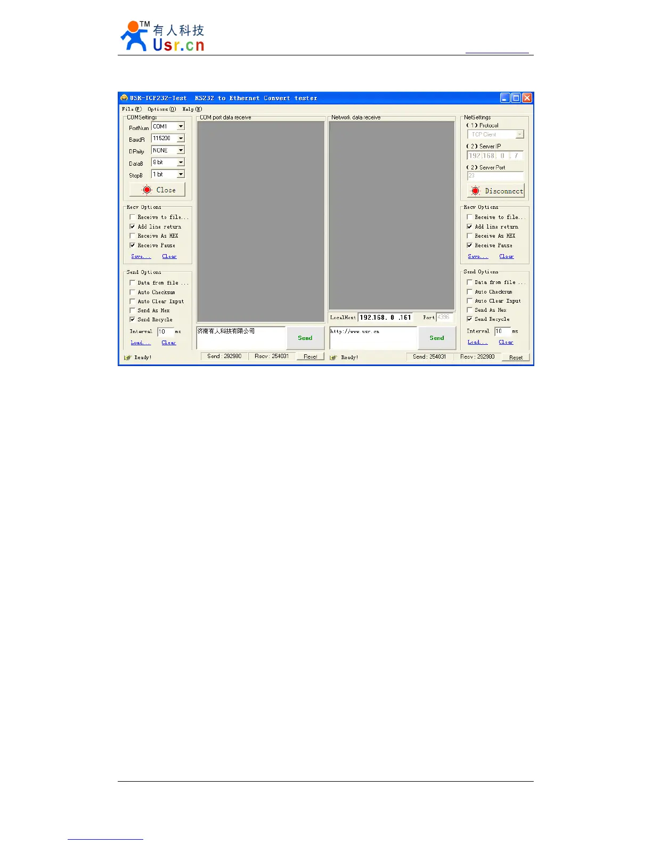Enable Receive As HEX under NetSettings
Screen dimensions: 652x844
pyautogui.click(x=469, y=236)
